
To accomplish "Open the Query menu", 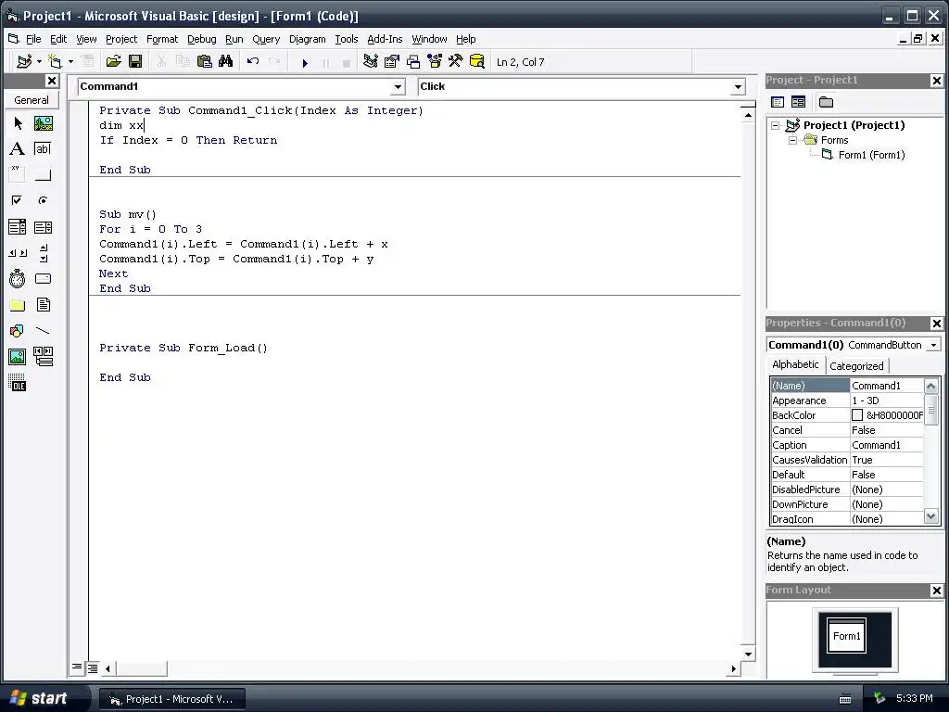I will click(x=266, y=39).
